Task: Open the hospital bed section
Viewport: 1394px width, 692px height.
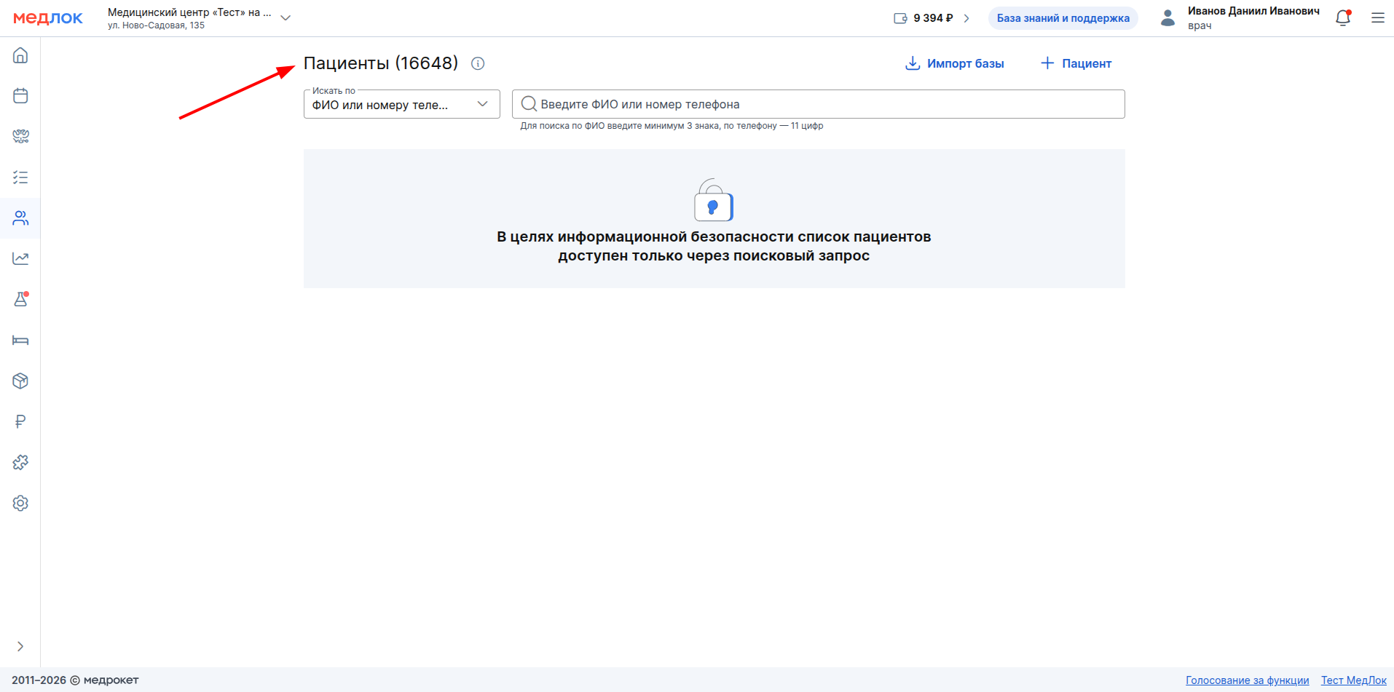Action: tap(20, 341)
